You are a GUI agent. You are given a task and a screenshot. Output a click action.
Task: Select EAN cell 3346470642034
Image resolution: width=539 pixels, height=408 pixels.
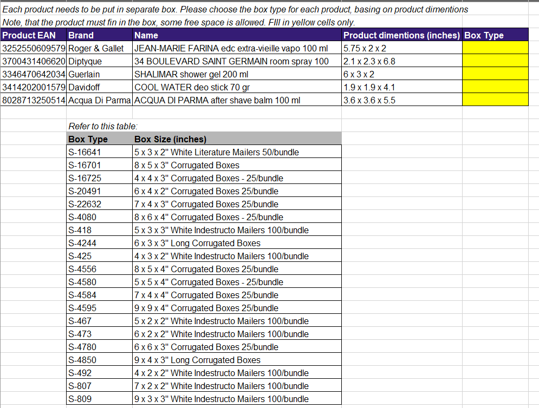point(34,74)
